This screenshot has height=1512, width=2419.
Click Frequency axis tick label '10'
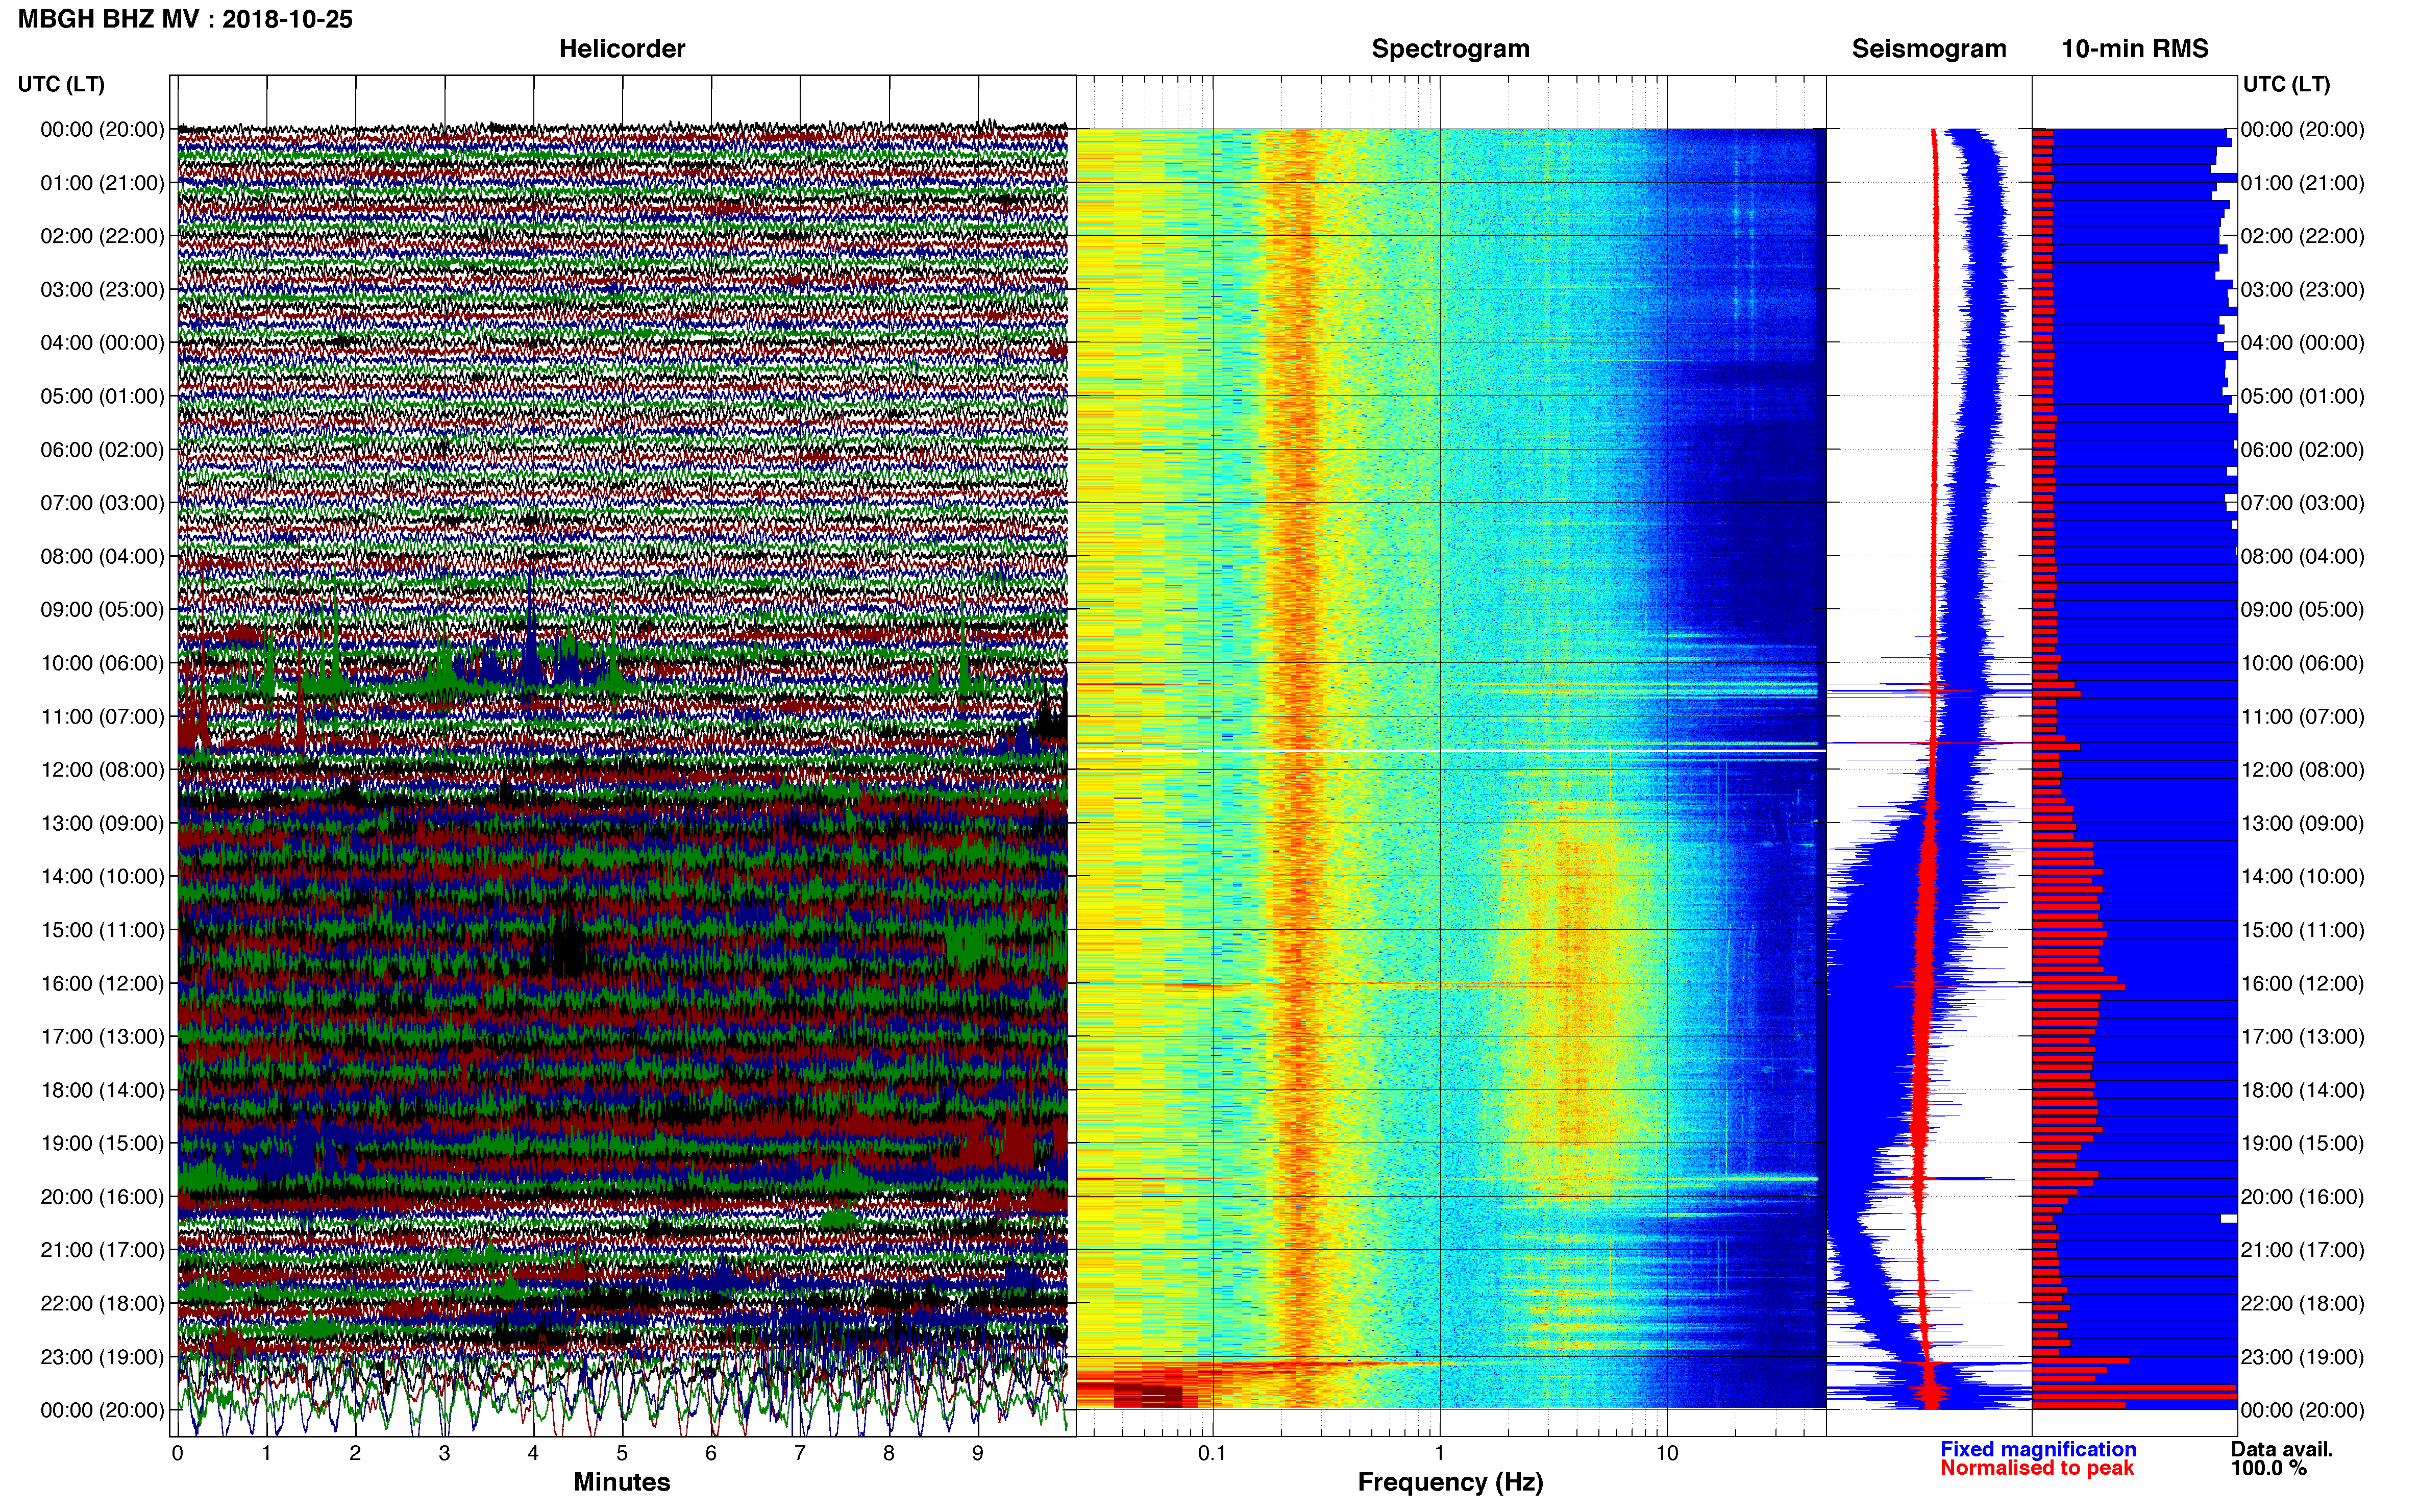pyautogui.click(x=1667, y=1453)
